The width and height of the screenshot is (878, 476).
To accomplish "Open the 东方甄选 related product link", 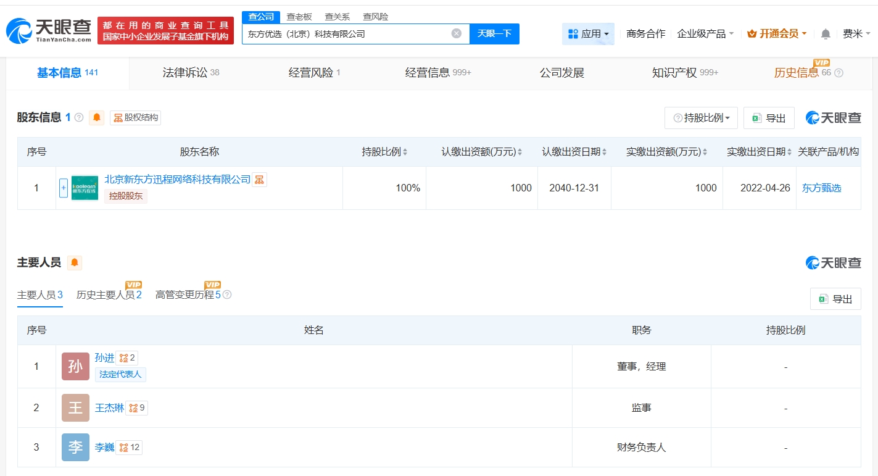I will (x=821, y=188).
